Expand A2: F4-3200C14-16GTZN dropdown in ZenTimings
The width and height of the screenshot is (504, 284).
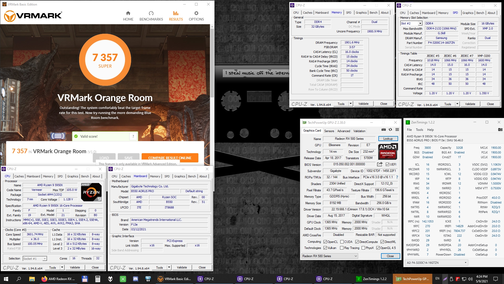465,263
